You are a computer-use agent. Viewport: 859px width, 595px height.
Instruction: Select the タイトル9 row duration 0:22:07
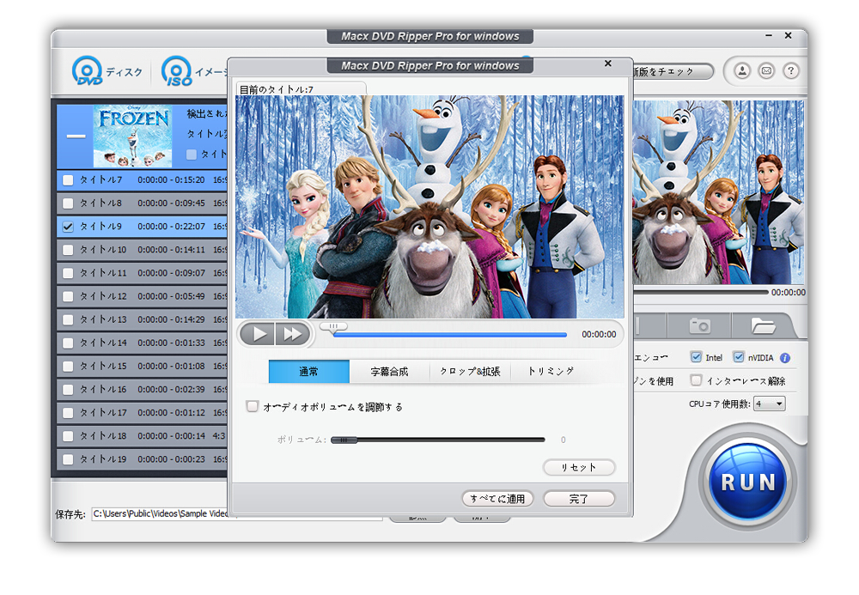172,227
